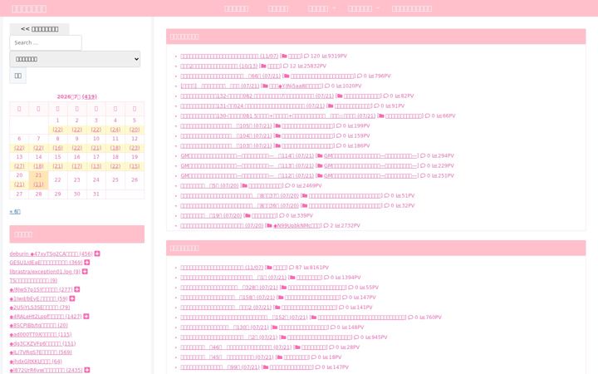The image size is (598, 374).
Task: Click the comment bubble icon in the 82PV row
Action: (x=385, y=96)
